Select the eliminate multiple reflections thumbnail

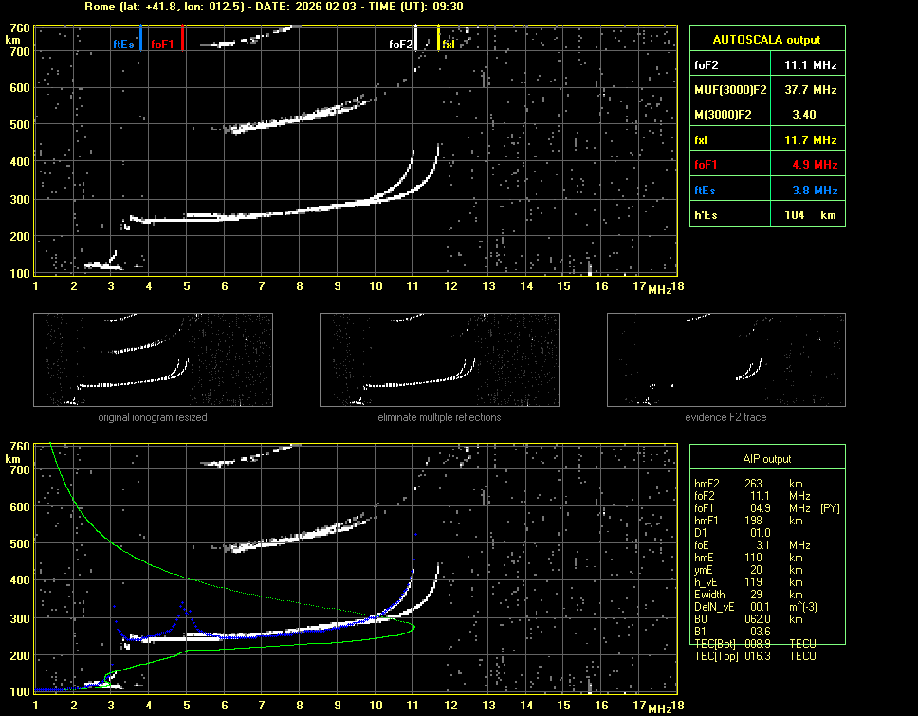pos(439,360)
